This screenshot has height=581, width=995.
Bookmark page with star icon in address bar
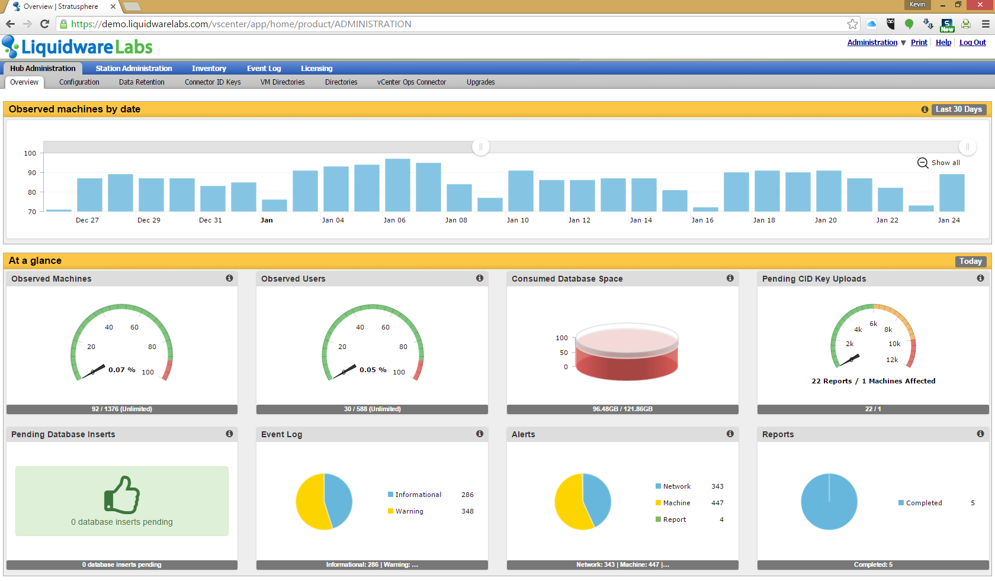852,24
